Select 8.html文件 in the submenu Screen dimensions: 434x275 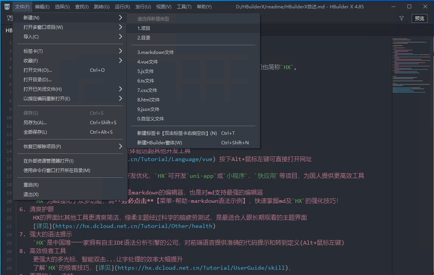[x=148, y=100]
